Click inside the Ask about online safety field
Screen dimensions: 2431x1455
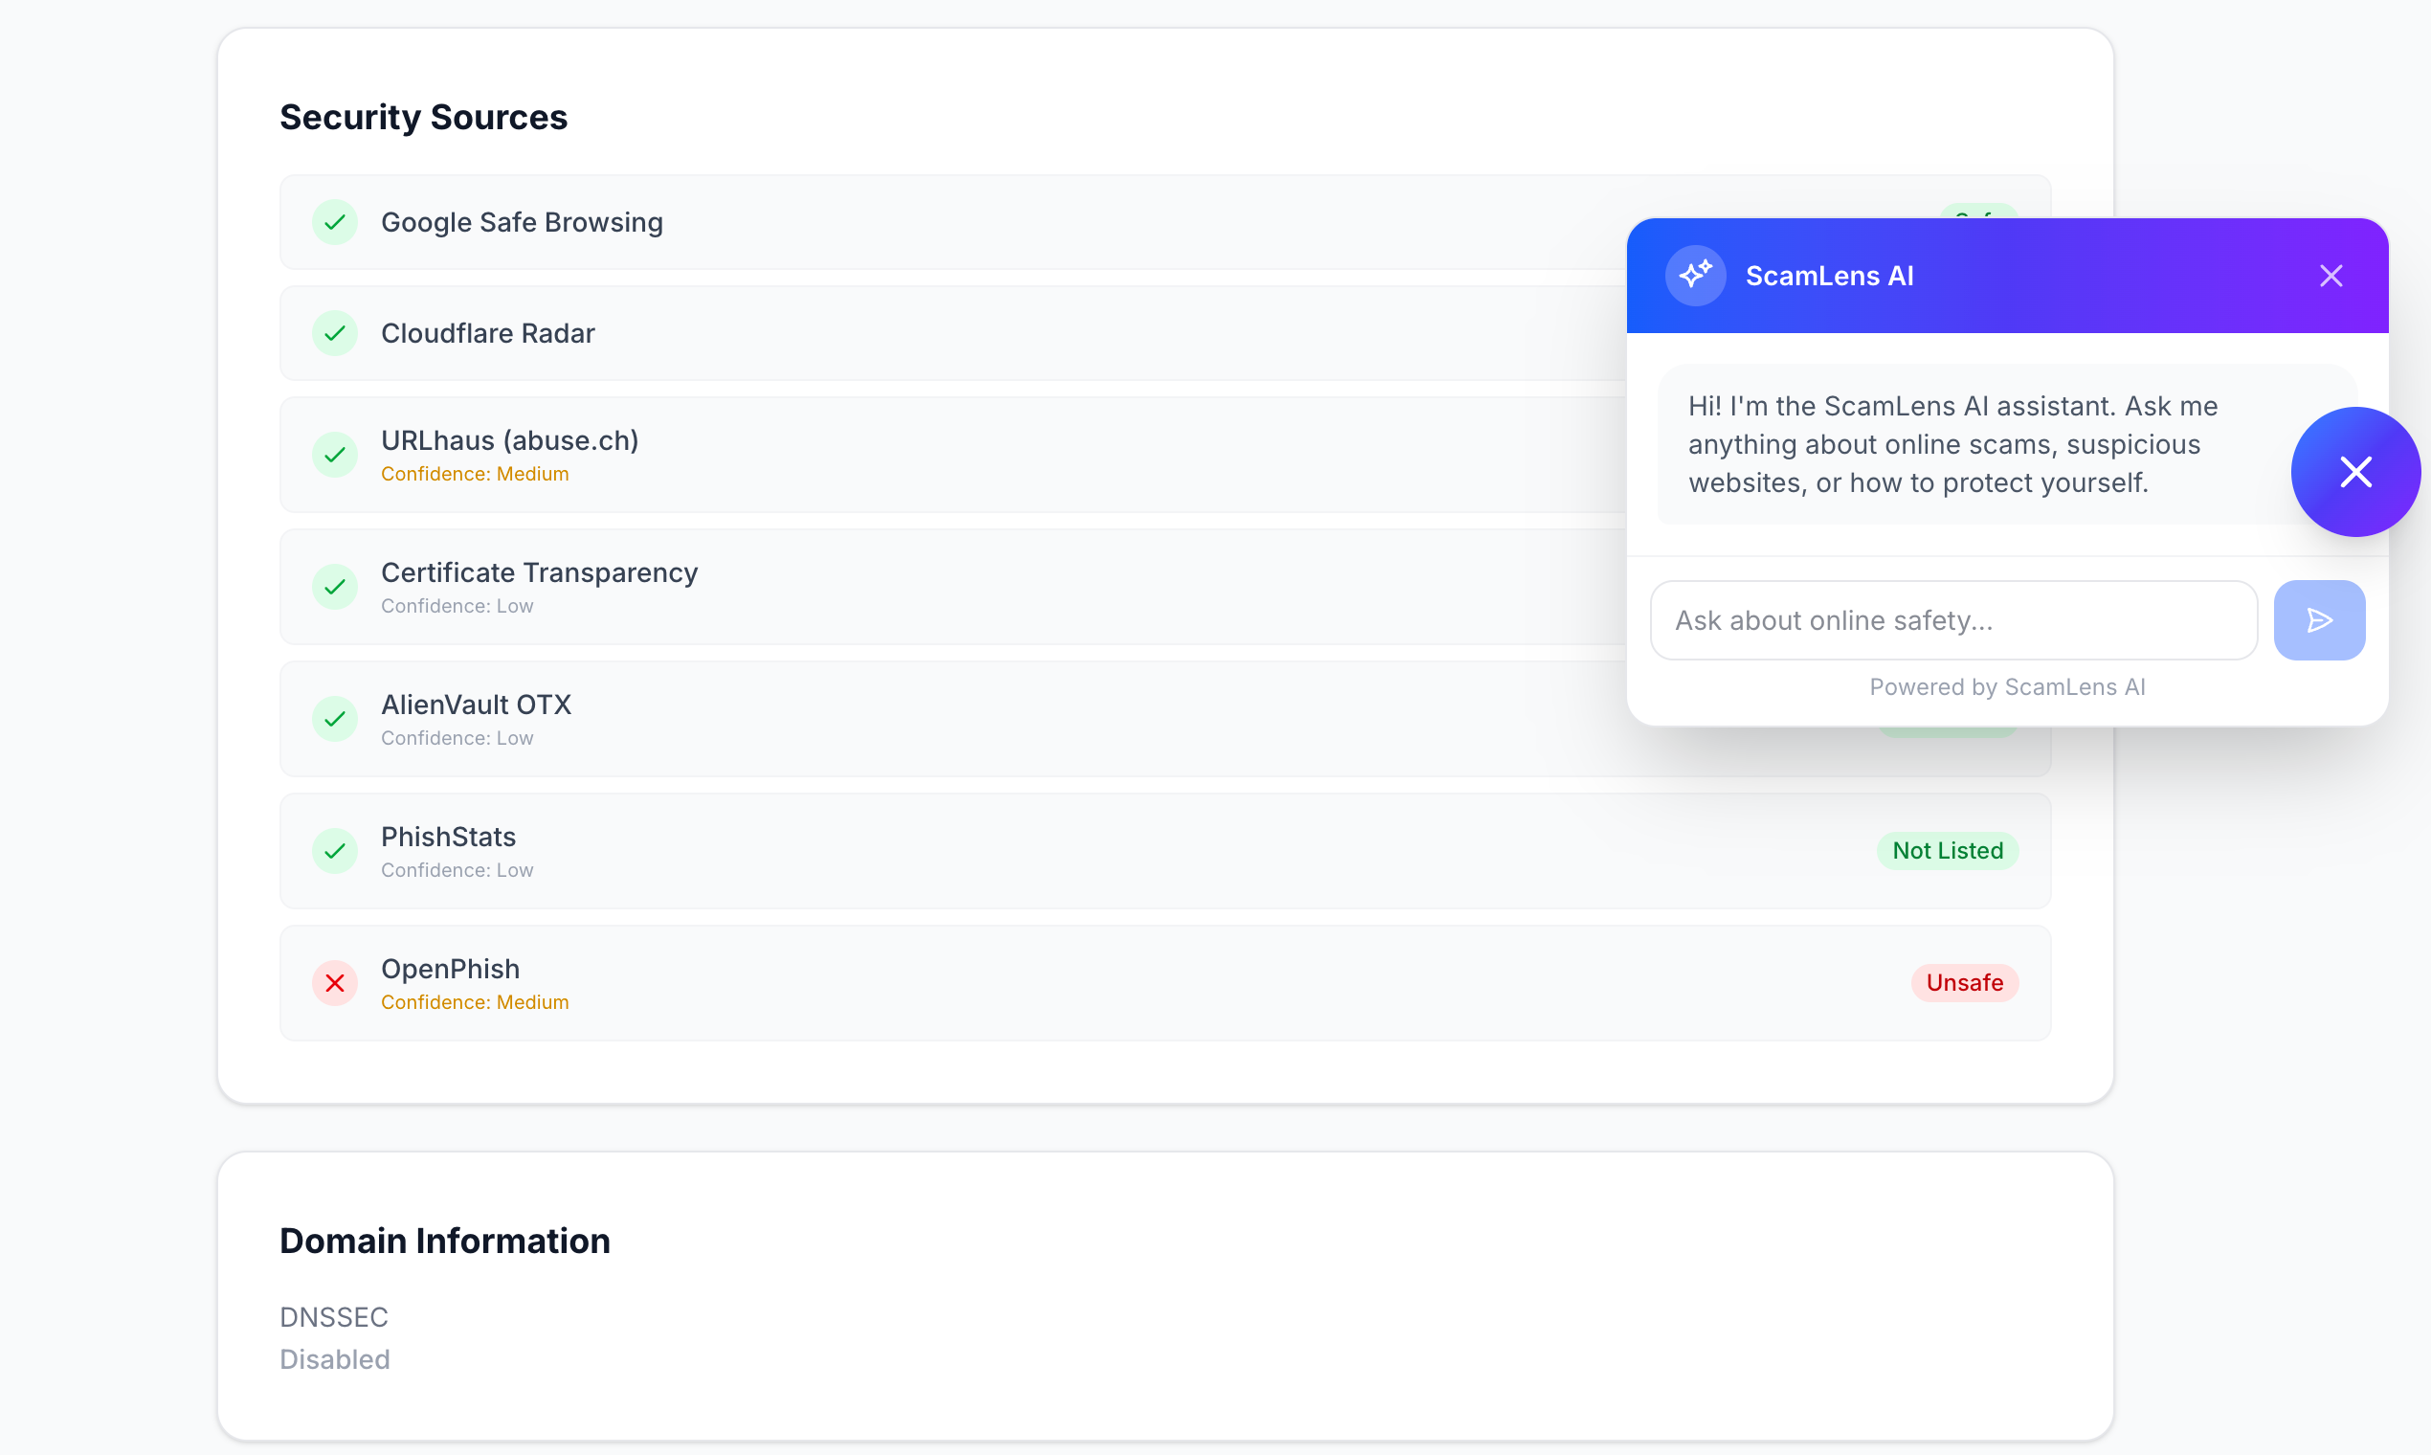(x=1952, y=619)
